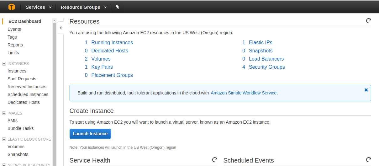Open the Volumes resource link
Screen dimensions: 379x166
tap(101, 59)
